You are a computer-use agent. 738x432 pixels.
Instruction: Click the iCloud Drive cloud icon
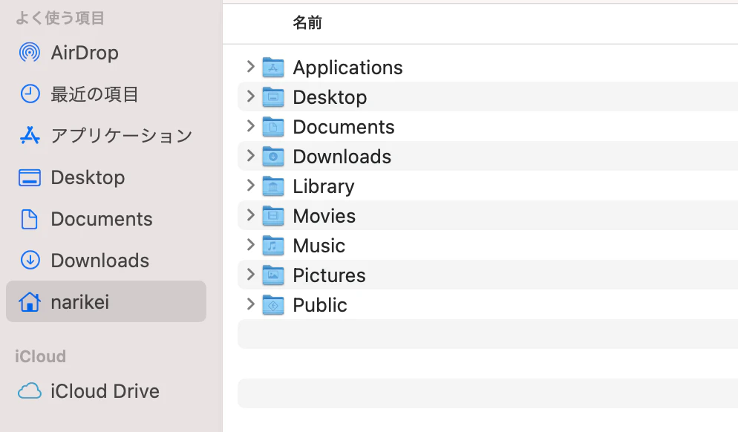pos(30,391)
